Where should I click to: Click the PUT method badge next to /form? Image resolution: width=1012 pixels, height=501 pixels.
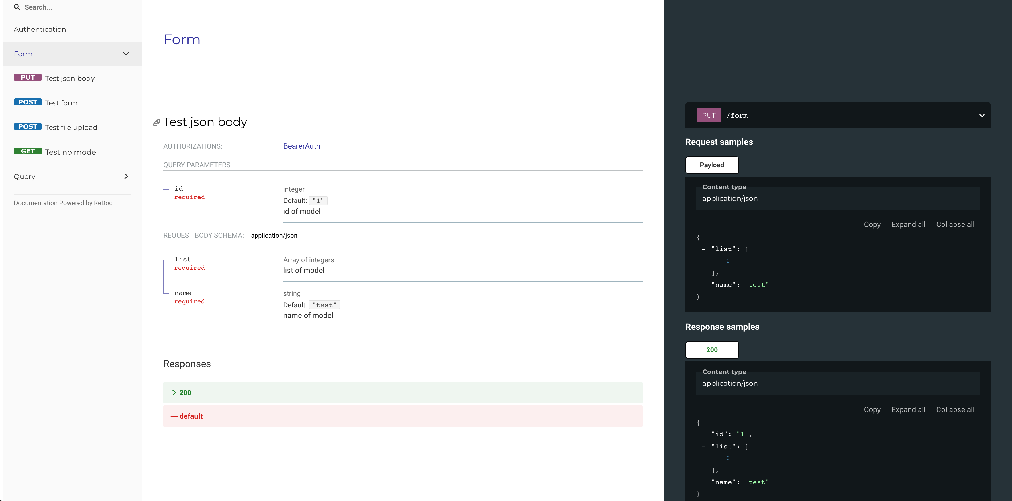(x=708, y=116)
